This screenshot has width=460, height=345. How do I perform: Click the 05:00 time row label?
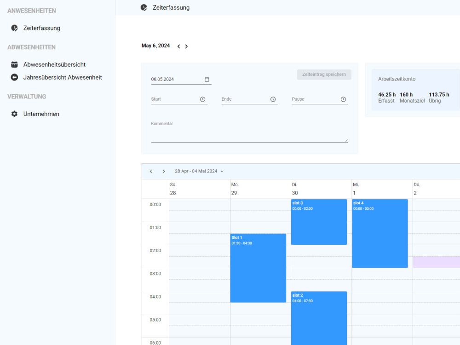pyautogui.click(x=155, y=320)
